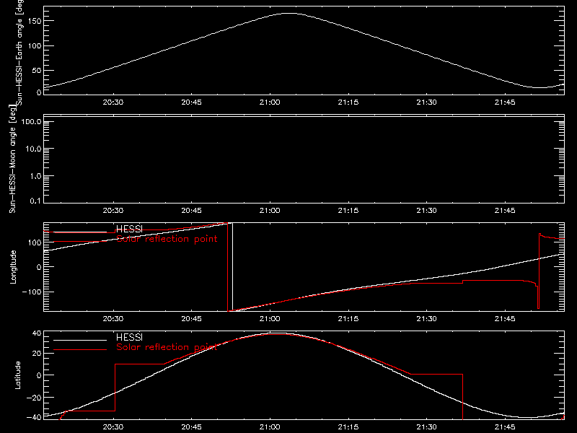Viewport: 577px width, 433px height.
Task: Select 'HESSI' legend text in Latitude plot
Action: coord(129,337)
